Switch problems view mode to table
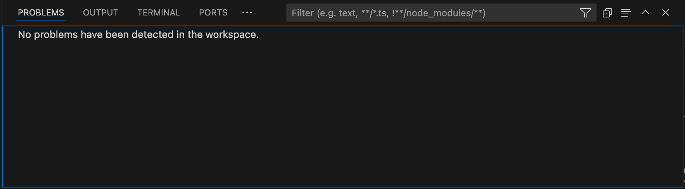 click(x=626, y=13)
